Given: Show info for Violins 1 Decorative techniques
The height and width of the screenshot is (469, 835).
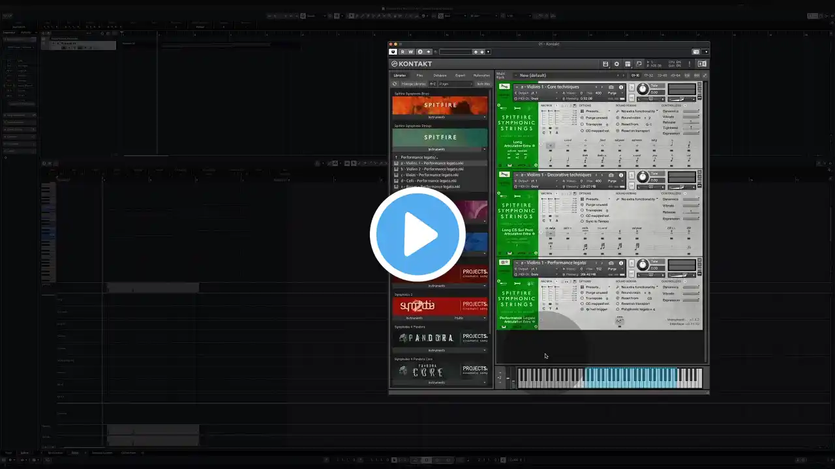Looking at the screenshot, I should click(x=621, y=175).
